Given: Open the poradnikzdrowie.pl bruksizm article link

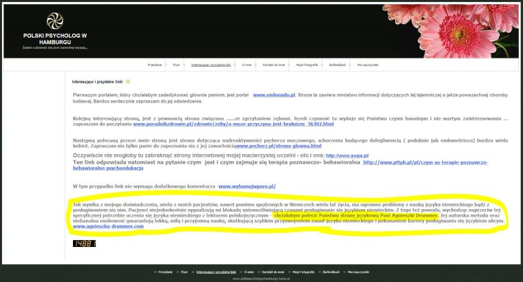Looking at the screenshot, I should tap(233, 124).
